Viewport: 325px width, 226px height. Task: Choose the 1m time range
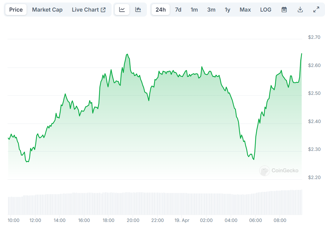click(x=194, y=10)
